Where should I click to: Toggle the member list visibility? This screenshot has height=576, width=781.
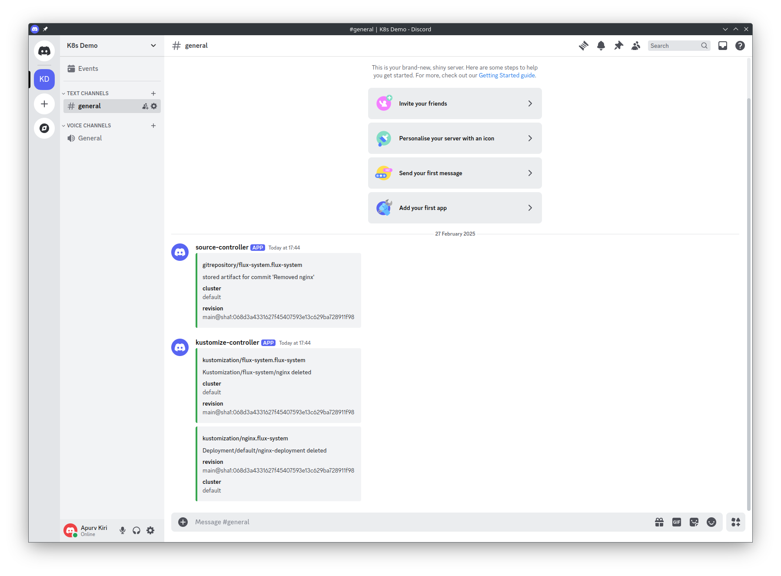click(636, 46)
